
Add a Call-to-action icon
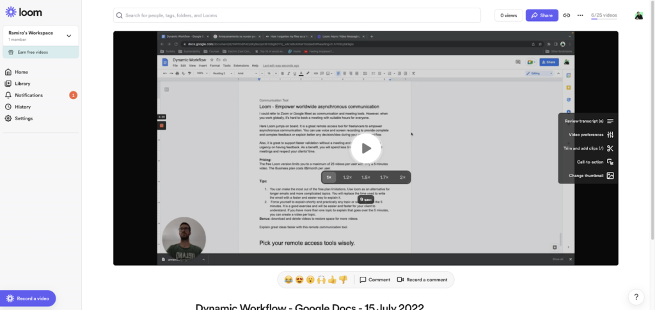click(610, 162)
